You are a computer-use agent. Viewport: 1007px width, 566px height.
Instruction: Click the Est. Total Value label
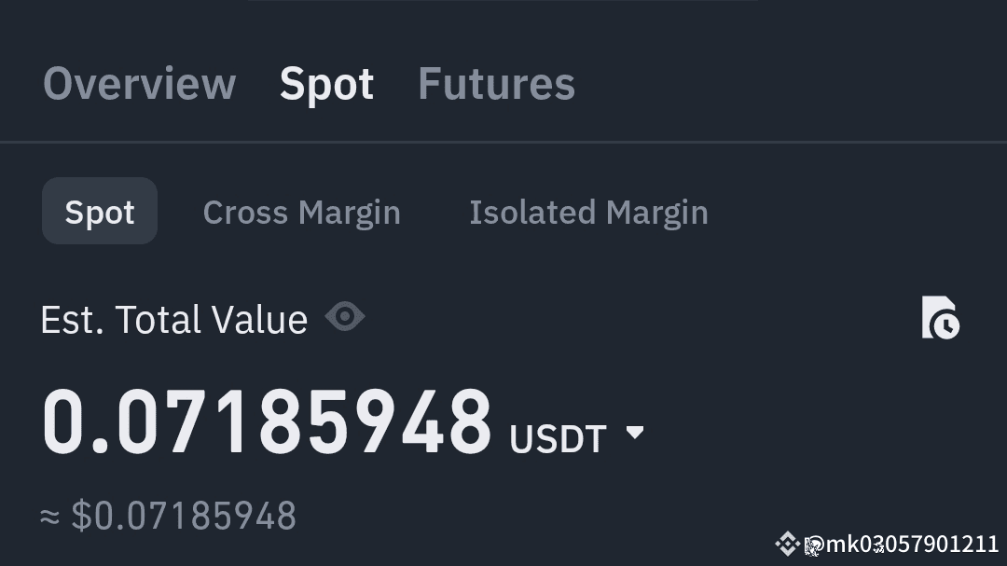click(173, 320)
